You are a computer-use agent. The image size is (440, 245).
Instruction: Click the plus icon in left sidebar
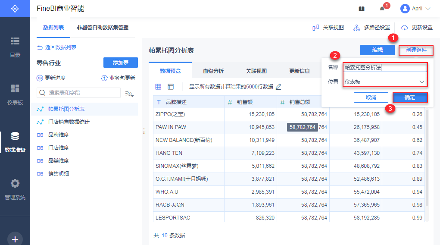tap(15, 239)
